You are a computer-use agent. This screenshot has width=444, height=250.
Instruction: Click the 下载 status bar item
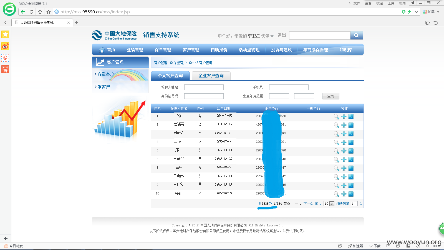[375, 246]
